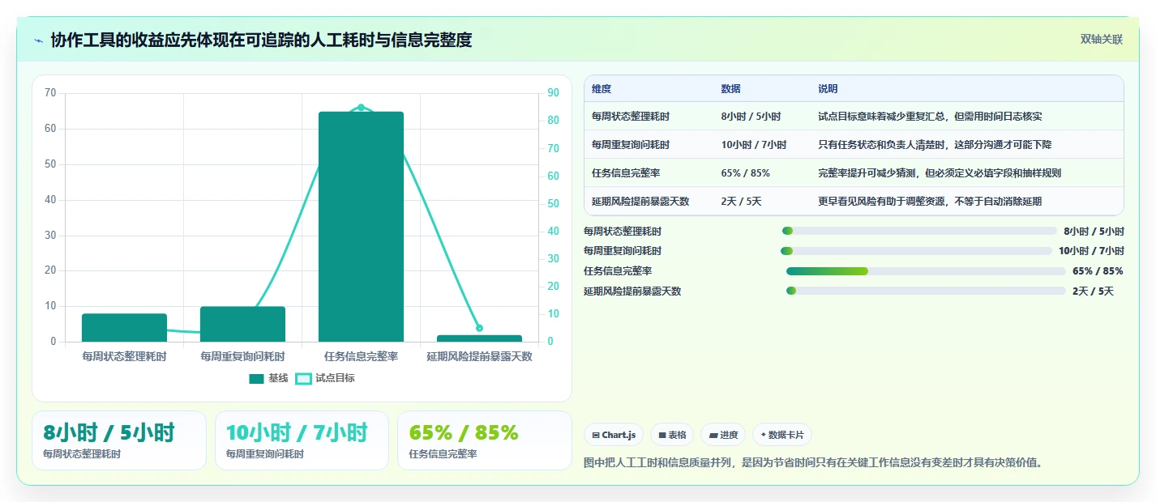Click the 每周状态整理耗时 progress bar
Image resolution: width=1156 pixels, height=502 pixels.
tap(919, 231)
